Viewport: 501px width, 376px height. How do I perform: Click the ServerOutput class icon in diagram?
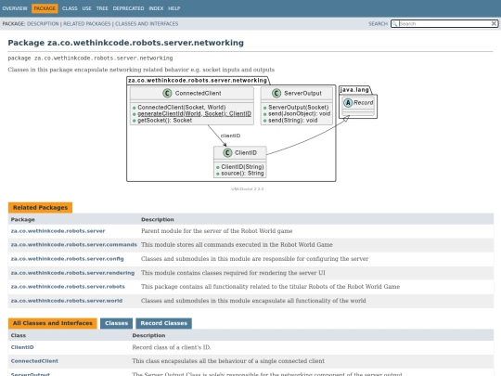(x=276, y=93)
